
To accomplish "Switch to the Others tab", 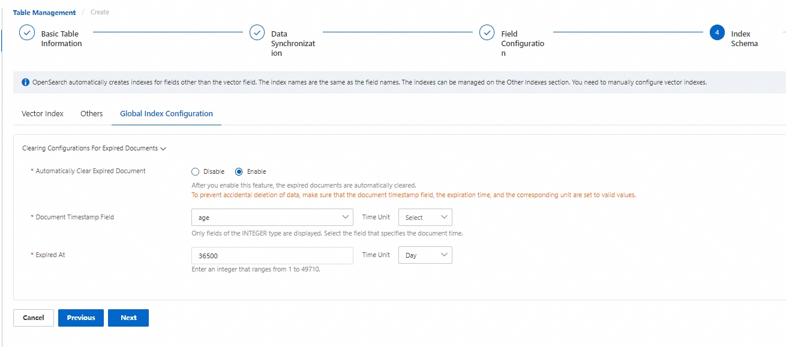I will pos(92,113).
